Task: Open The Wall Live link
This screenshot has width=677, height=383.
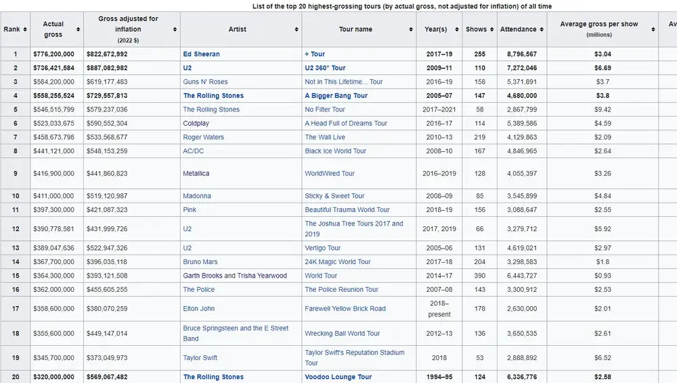Action: click(325, 137)
